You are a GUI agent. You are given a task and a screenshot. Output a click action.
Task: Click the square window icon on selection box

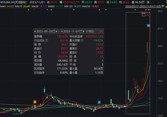coord(143,15)
